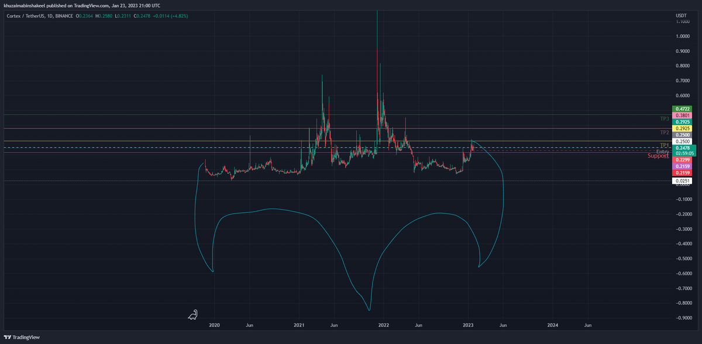
Task: Click the white 0.0251 price label
Action: [x=682, y=180]
